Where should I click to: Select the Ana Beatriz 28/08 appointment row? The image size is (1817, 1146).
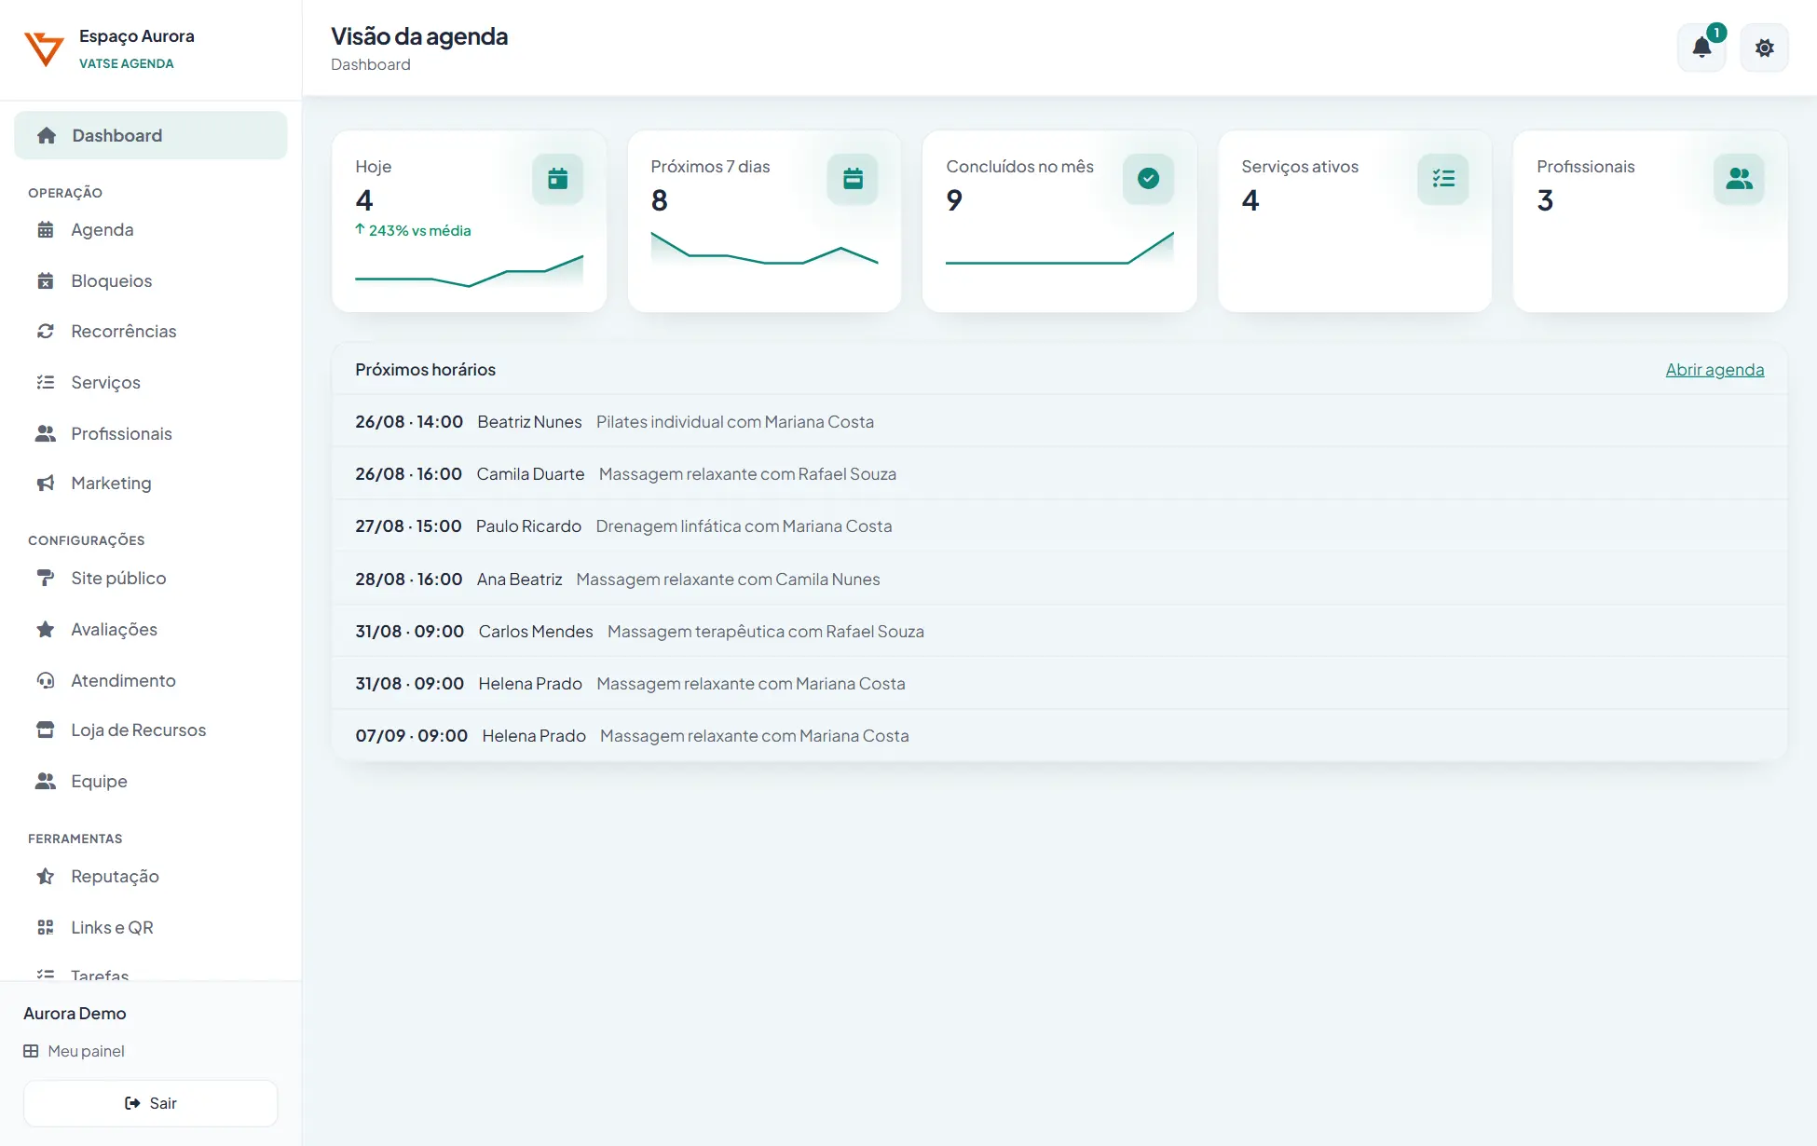pyautogui.click(x=1059, y=580)
